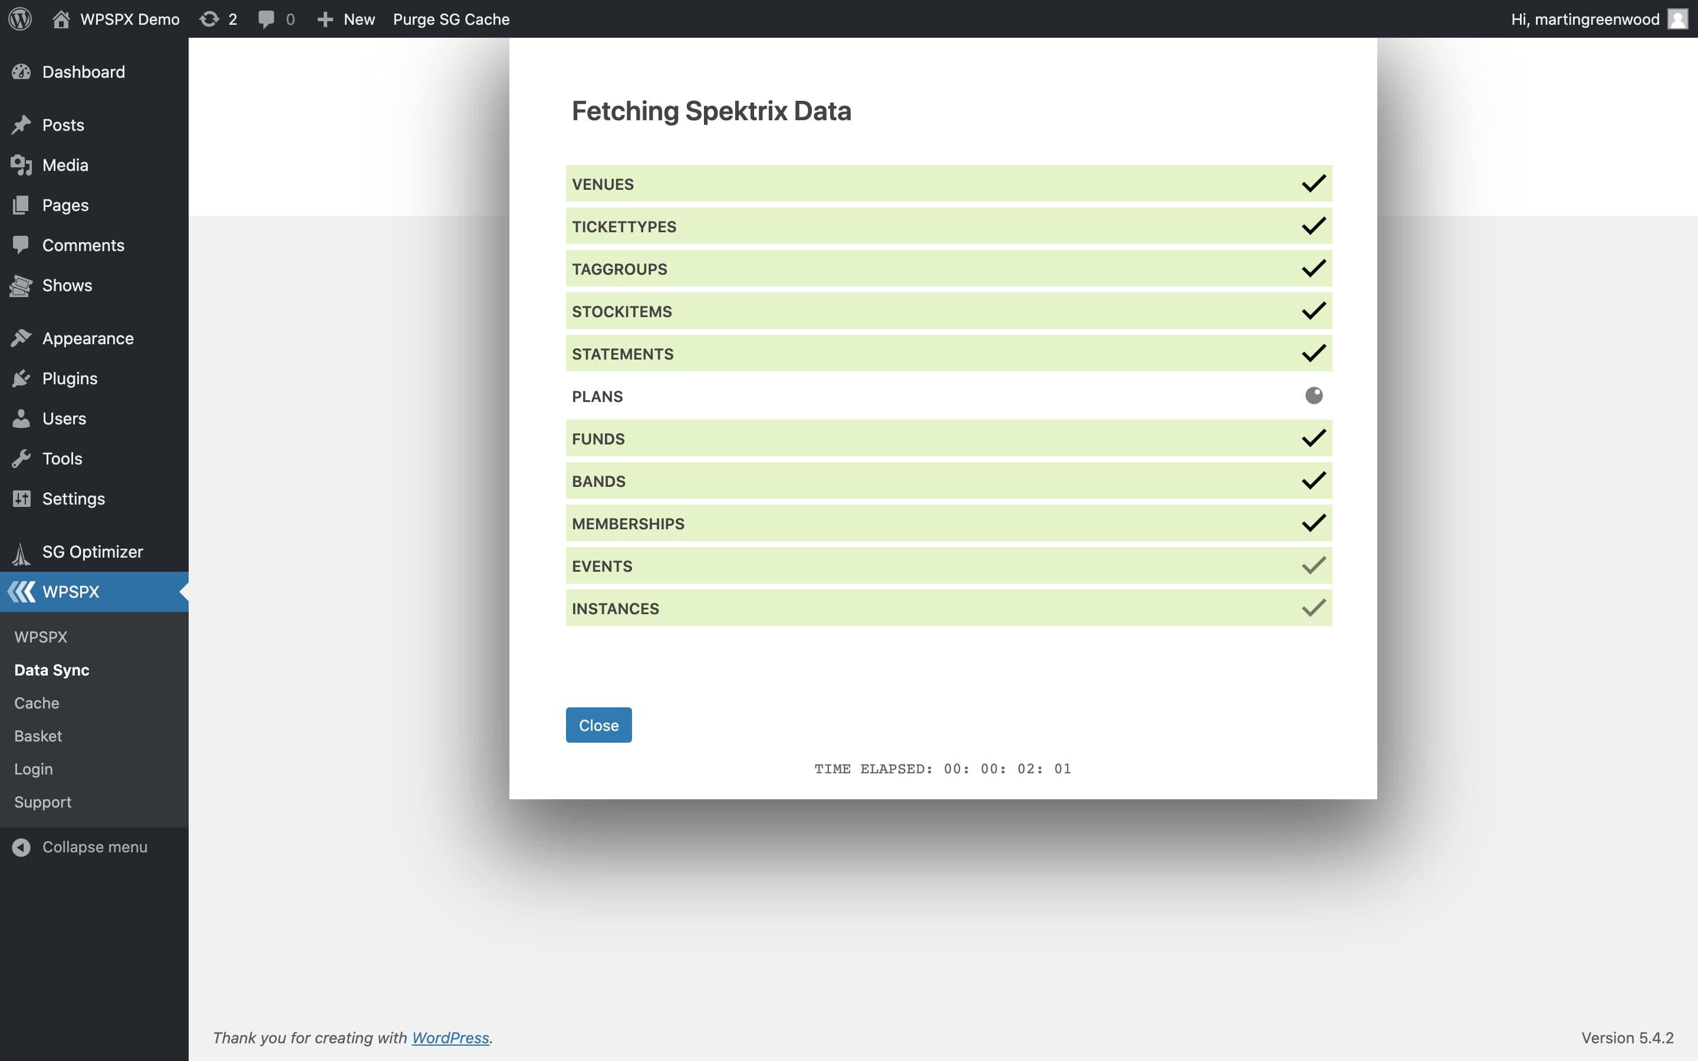The height and width of the screenshot is (1061, 1698).
Task: Click the Settings sliders icon
Action: click(x=21, y=498)
